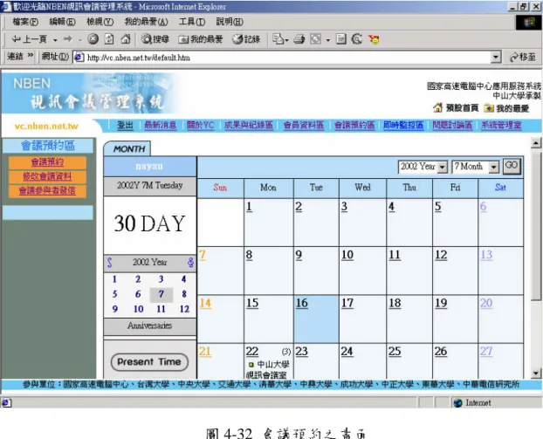Open the 最新消息 nav link
This screenshot has width=543, height=439.
tap(161, 126)
